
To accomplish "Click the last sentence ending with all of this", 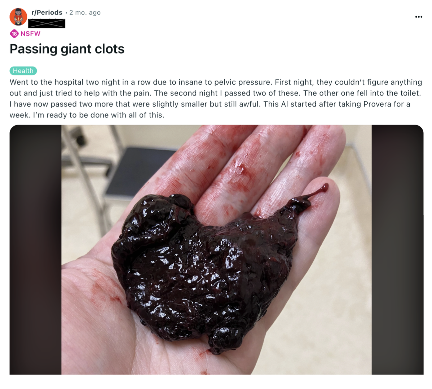I will [x=99, y=115].
